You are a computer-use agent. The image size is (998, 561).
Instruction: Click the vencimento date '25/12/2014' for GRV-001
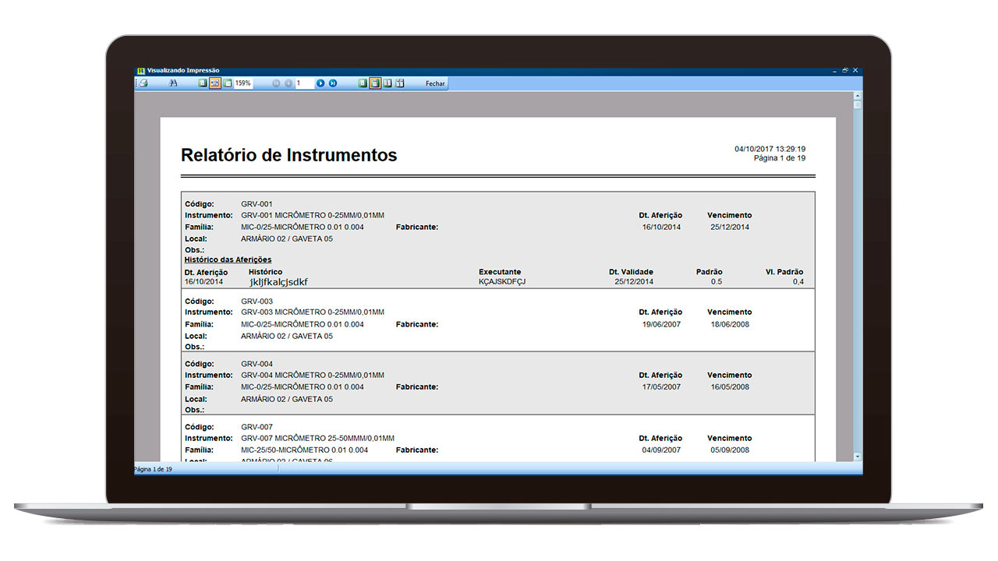click(x=730, y=227)
